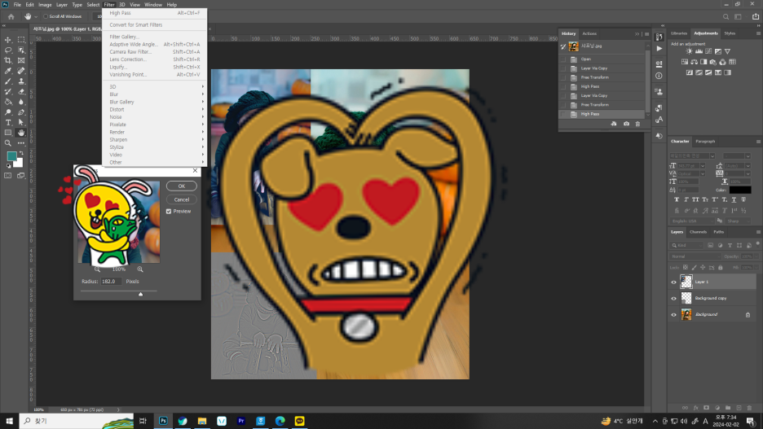The width and height of the screenshot is (763, 429).
Task: Choose Convert for Smart Filters
Action: (x=154, y=24)
